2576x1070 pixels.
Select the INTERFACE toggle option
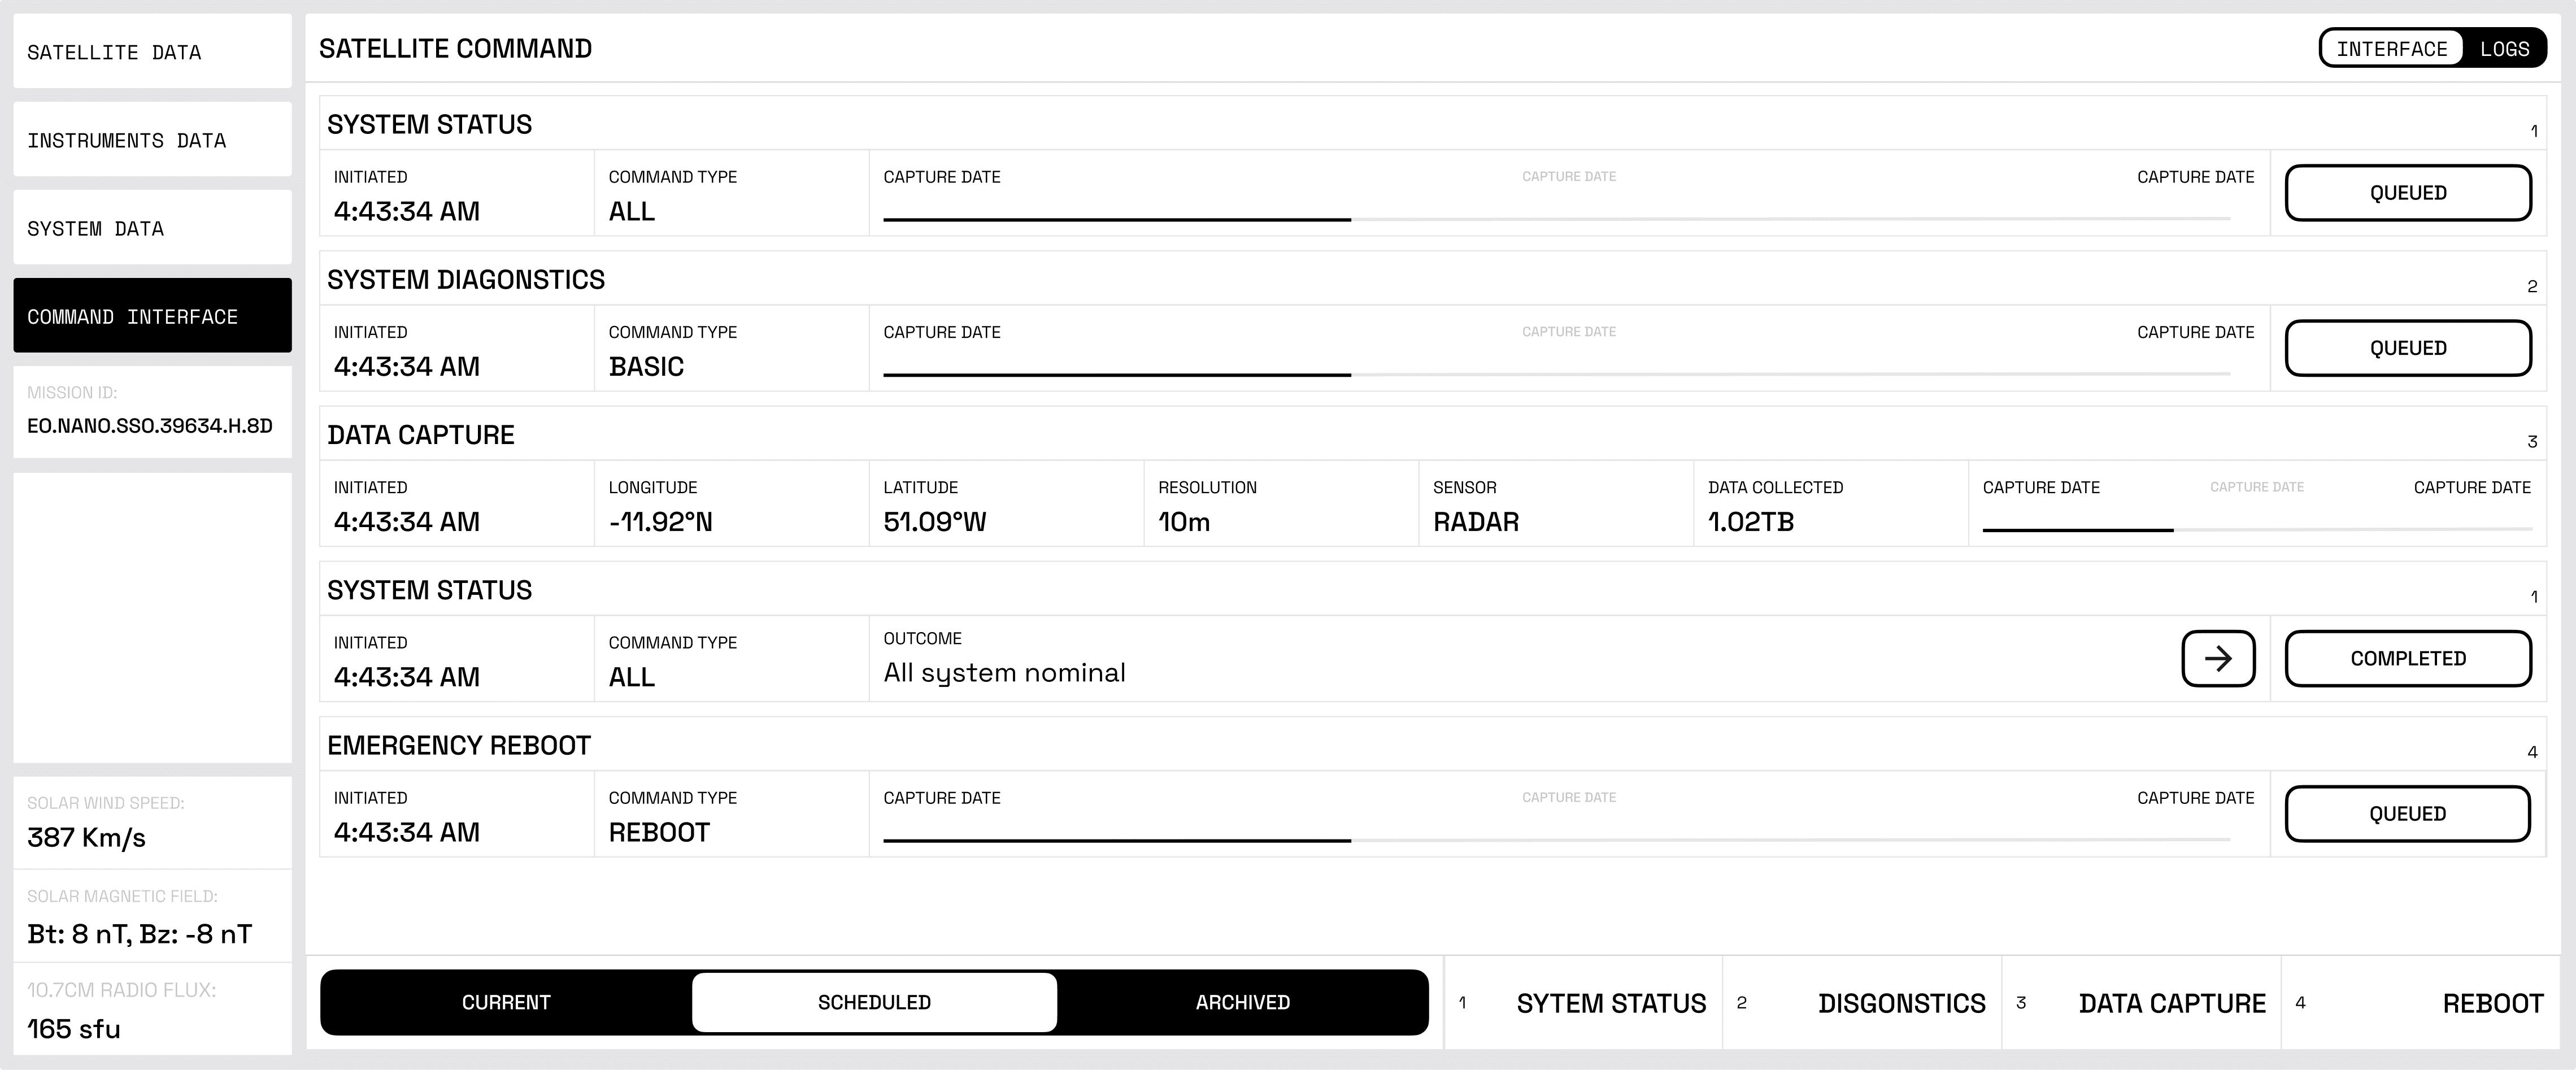point(2391,49)
